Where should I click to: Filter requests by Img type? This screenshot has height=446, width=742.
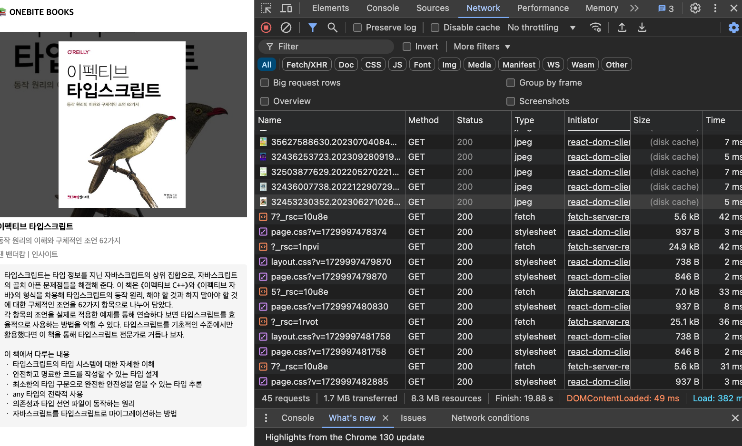pyautogui.click(x=449, y=65)
